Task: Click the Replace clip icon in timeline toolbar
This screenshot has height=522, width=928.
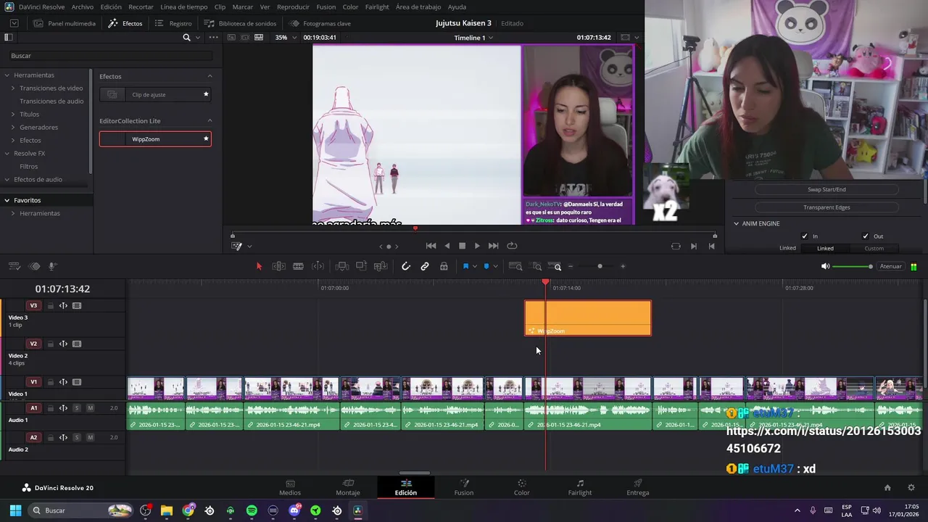Action: [380, 266]
